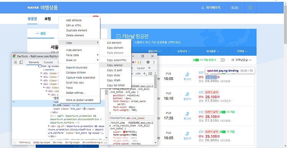This screenshot has width=287, height=148.
Task: Open the 가격대 filter dropdown
Action: pos(242,51)
